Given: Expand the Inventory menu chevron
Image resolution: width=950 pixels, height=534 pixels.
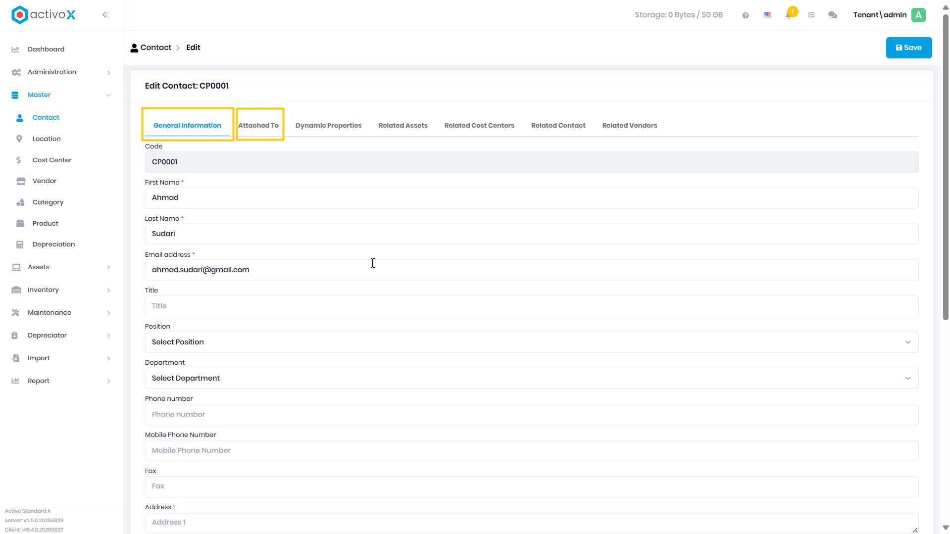Looking at the screenshot, I should (x=108, y=291).
